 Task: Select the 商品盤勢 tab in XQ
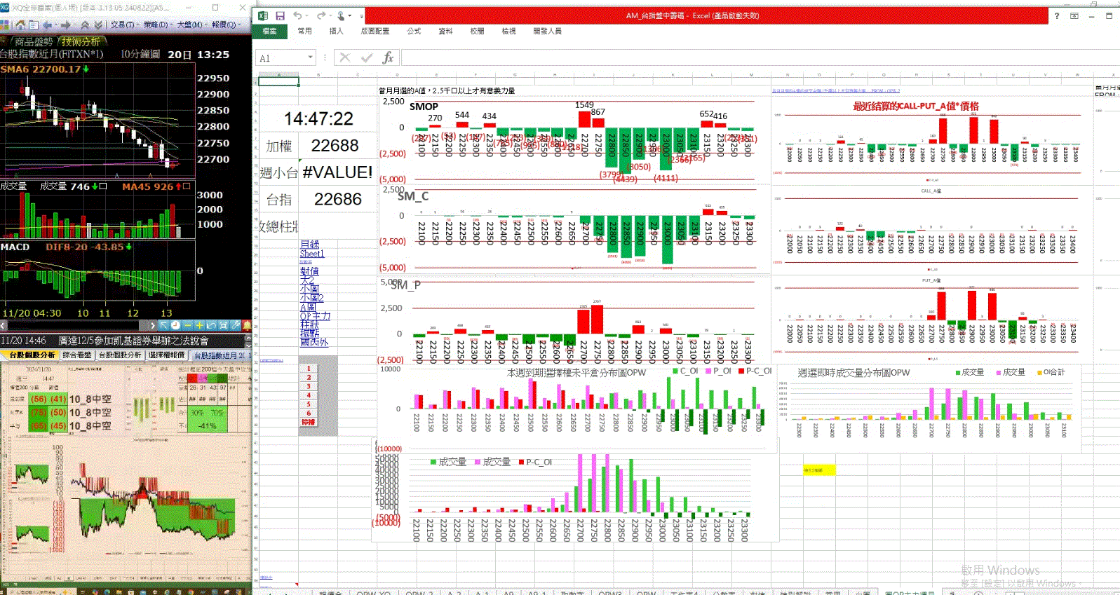[x=33, y=41]
